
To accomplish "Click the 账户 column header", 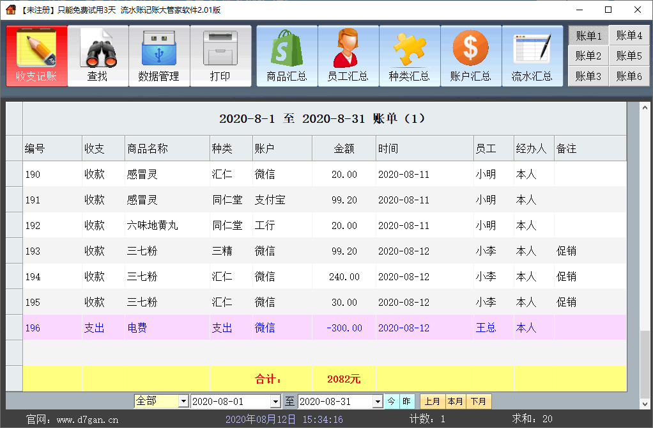I will (282, 148).
